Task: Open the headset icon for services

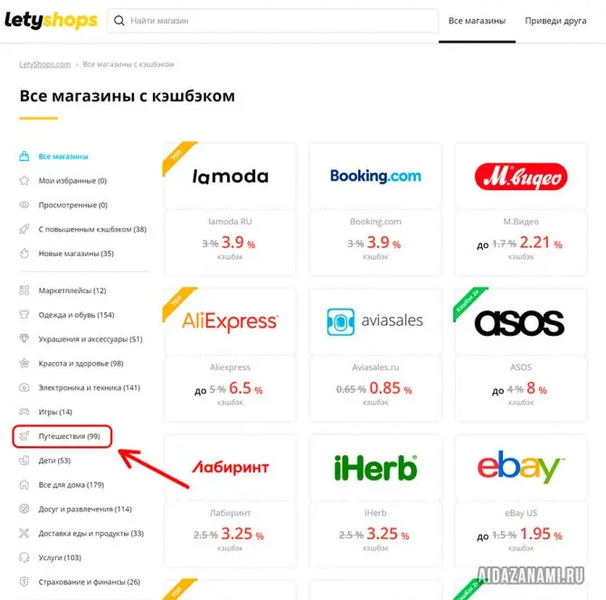Action: (x=24, y=557)
